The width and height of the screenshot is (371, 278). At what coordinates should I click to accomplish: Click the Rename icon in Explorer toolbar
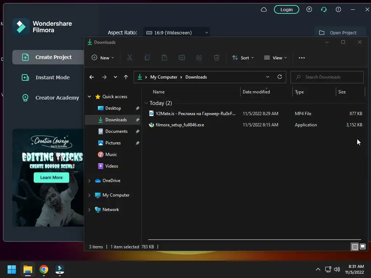pos(182,58)
